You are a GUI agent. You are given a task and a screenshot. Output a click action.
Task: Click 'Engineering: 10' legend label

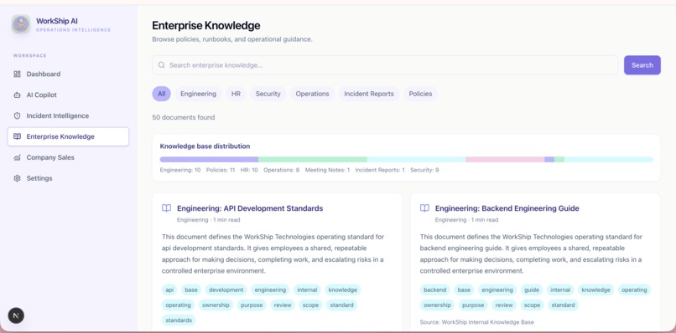pos(180,170)
